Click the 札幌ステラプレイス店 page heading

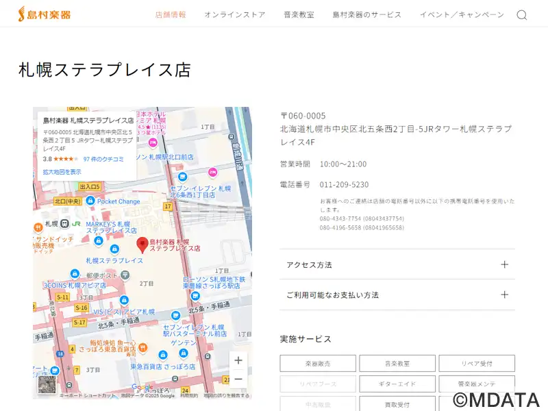point(105,70)
